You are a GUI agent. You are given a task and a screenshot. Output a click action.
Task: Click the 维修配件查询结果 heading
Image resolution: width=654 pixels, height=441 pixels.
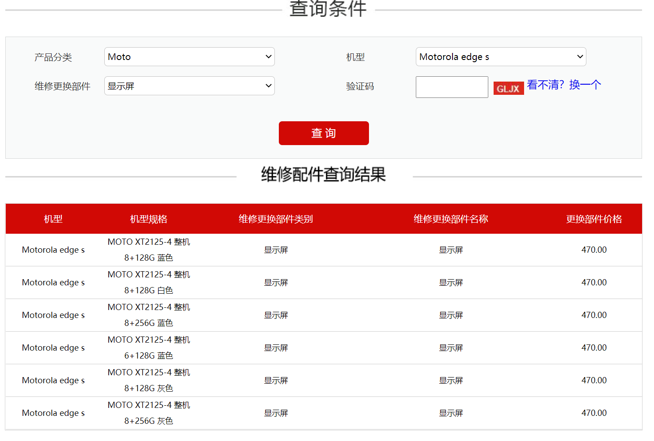point(323,175)
